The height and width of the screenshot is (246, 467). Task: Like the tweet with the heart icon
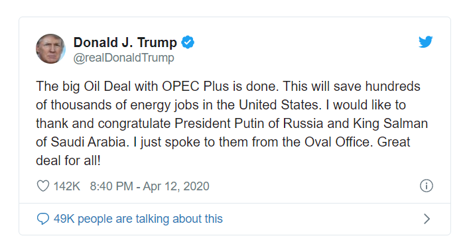(x=43, y=186)
